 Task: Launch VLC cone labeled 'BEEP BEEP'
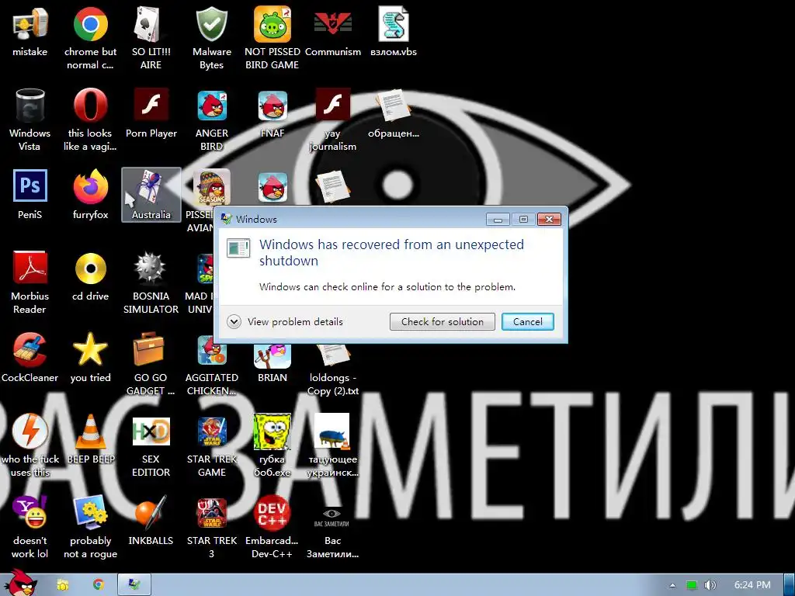tap(90, 431)
